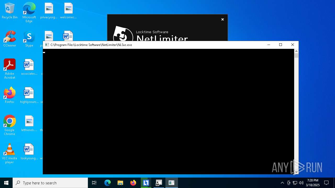Screen dimensions: 335x188
Task: Show hidden system tray icons
Action: [x=282, y=183]
